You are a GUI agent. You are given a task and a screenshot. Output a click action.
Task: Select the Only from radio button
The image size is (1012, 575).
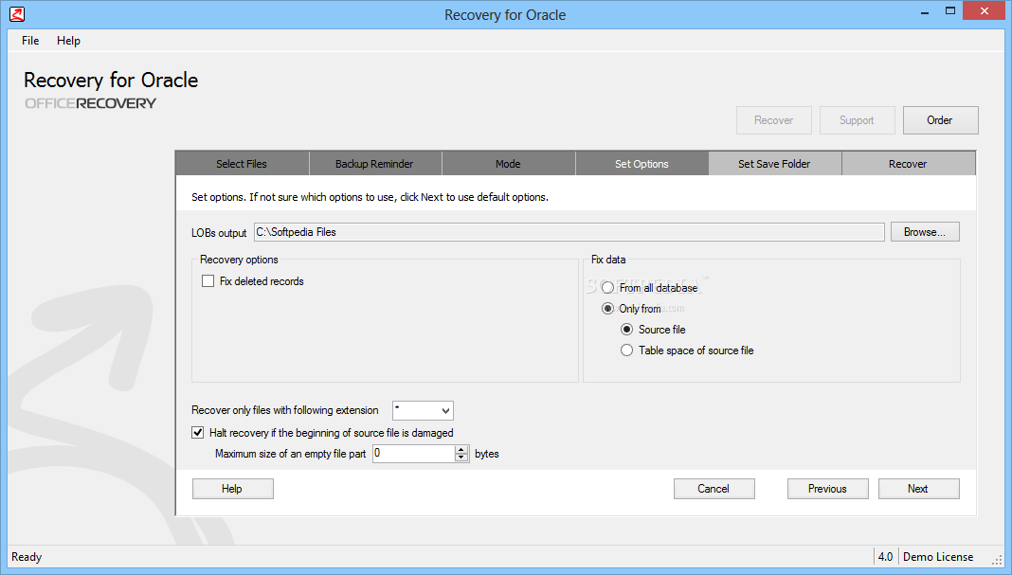608,309
